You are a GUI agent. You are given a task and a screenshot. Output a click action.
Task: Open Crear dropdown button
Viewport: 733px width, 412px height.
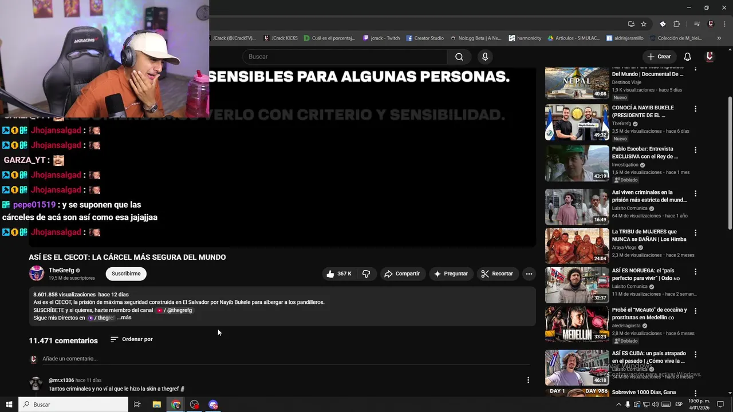tap(659, 57)
